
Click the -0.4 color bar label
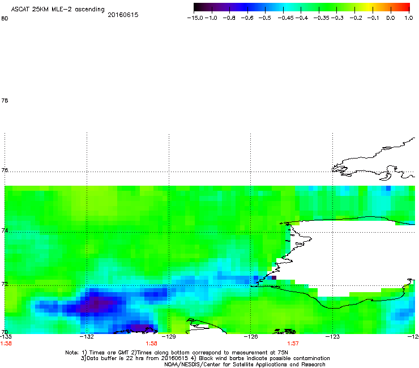(x=302, y=18)
